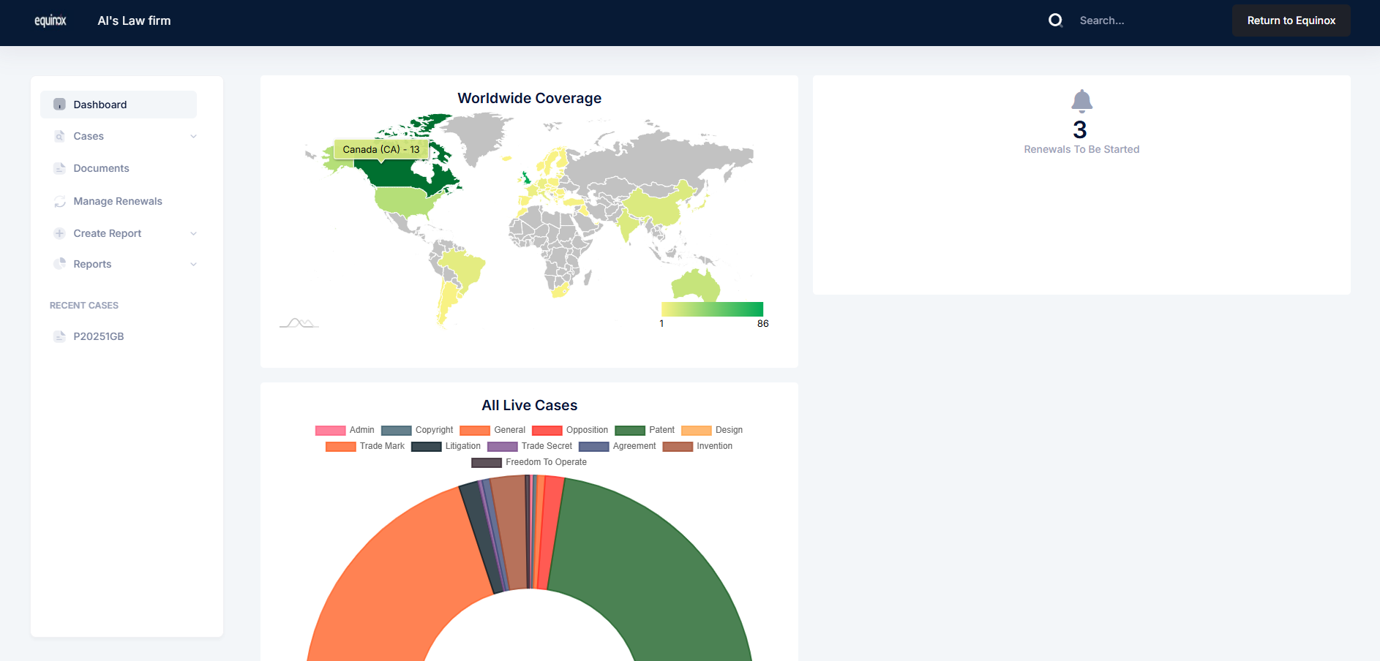Viewport: 1380px width, 661px height.
Task: Open recent case P20251GB
Action: click(99, 336)
